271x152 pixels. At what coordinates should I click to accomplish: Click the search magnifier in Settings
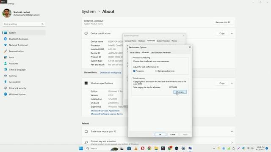click(42, 24)
